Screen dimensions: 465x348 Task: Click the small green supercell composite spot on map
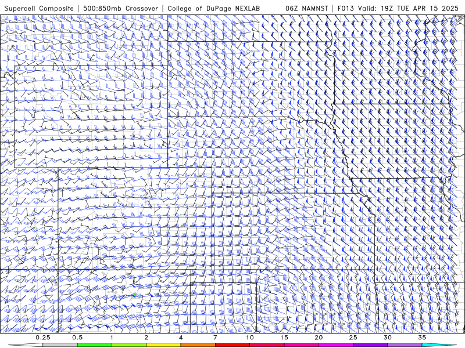pos(135,295)
